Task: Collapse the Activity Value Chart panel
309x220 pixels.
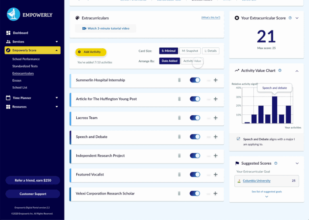Action: coord(296,71)
